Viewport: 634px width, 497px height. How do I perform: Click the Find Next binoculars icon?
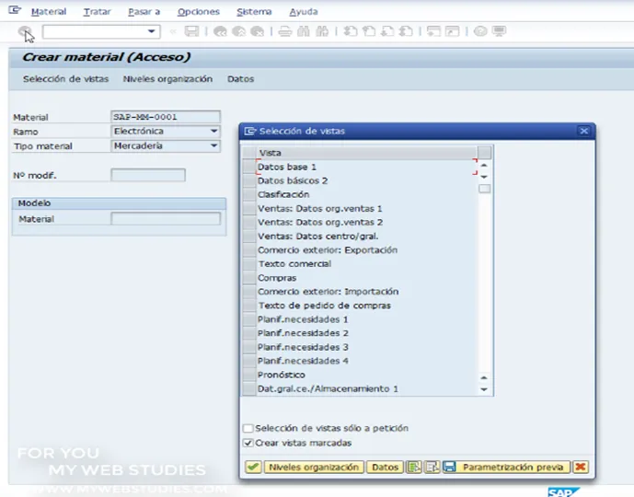pyautogui.click(x=322, y=31)
